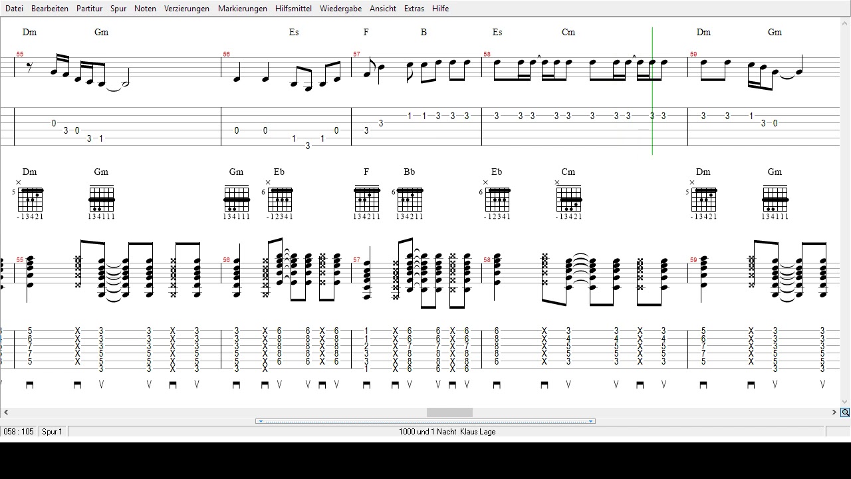Click measure number 58 on the rhythm staff
This screenshot has height=479, width=851.
(487, 260)
